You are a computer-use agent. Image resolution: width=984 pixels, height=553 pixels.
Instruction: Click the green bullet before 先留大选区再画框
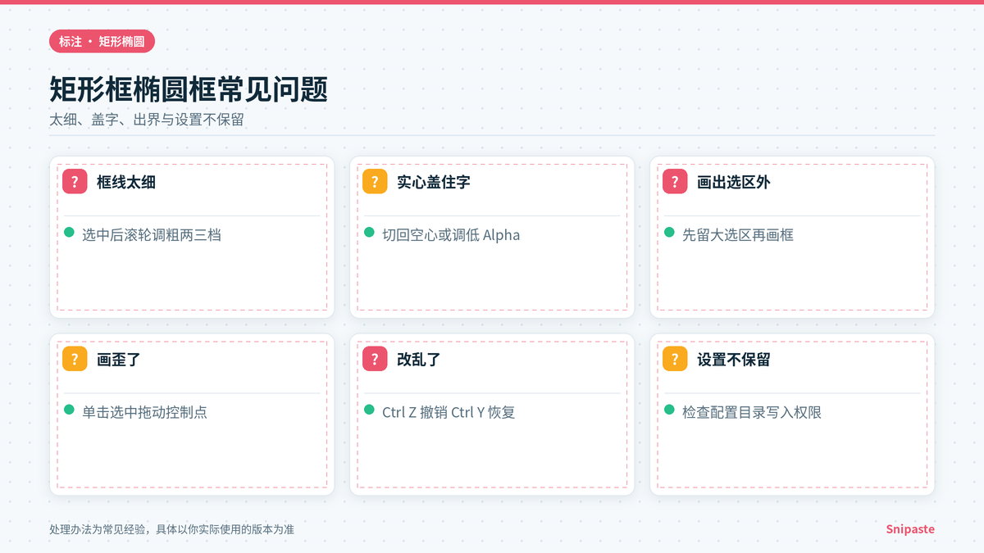670,233
